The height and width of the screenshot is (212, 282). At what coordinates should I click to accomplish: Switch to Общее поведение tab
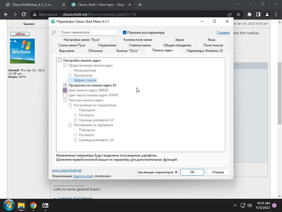pyautogui.click(x=177, y=45)
